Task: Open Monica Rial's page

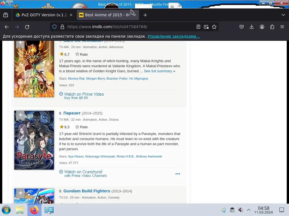Action: pos(76,78)
